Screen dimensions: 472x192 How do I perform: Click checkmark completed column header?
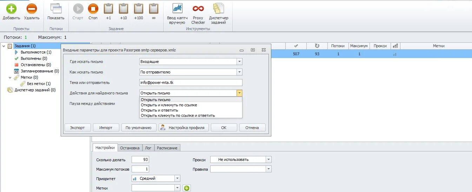click(296, 46)
